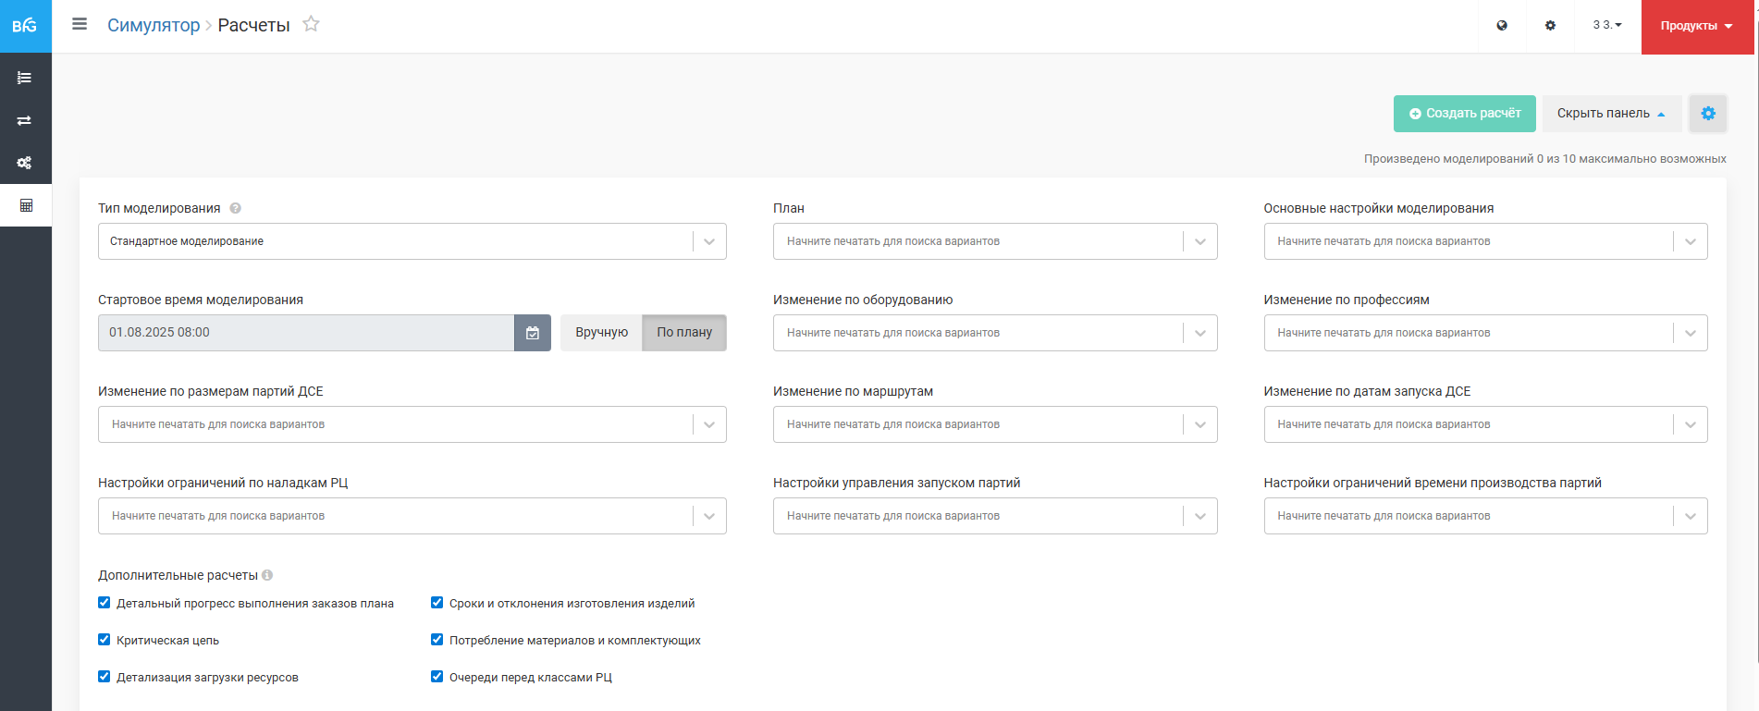Open Изменение по маршрутам dropdown
1759x711 pixels.
[x=995, y=424]
